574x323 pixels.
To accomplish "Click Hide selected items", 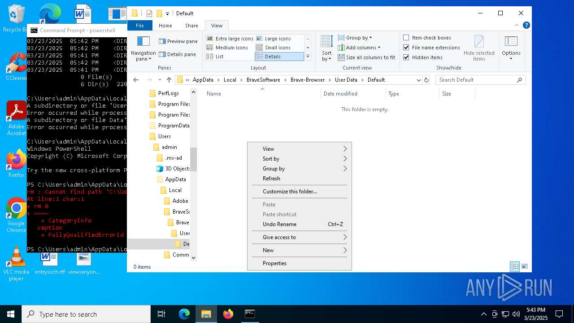I will tap(479, 48).
